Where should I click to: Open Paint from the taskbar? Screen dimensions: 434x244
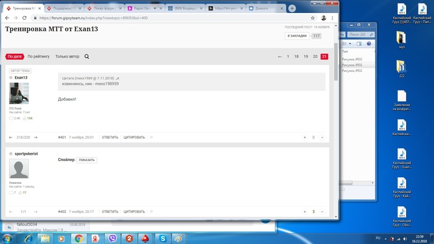(179, 238)
